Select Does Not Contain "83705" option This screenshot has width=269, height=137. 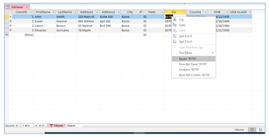coord(193,75)
